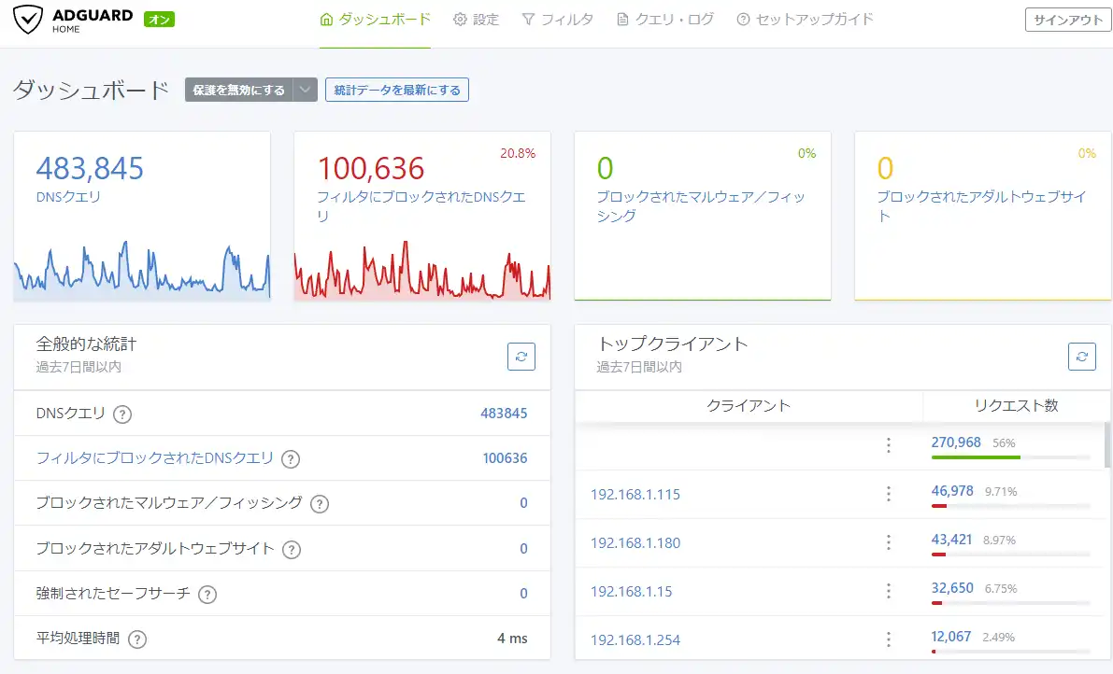Viewport: 1113px width, 674px height.
Task: Open three-dot menu for 192.168.1.115
Action: point(888,494)
